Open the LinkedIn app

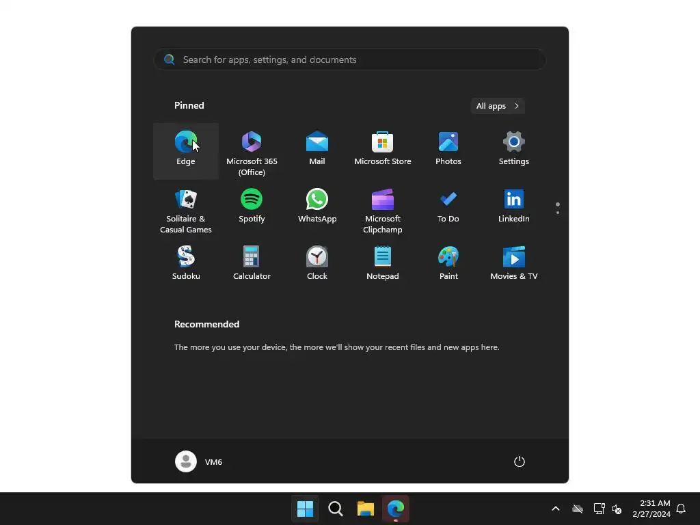[x=514, y=209]
